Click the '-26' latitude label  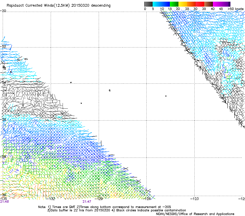coord(3,119)
